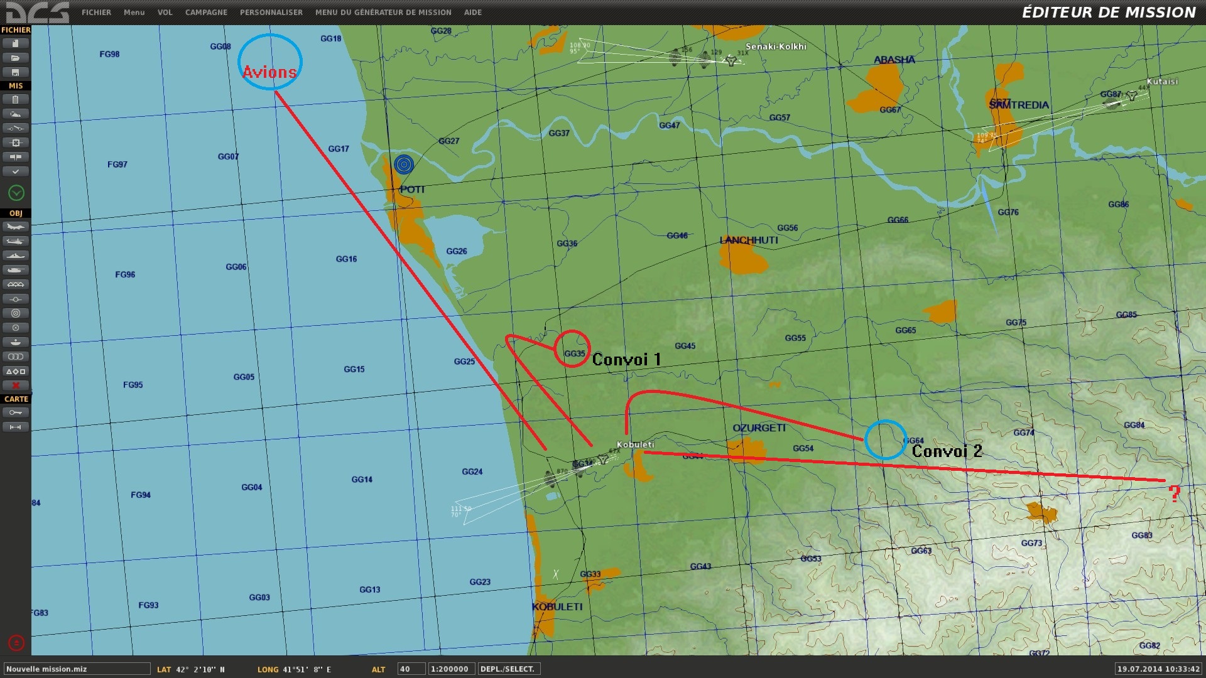Viewport: 1206px width, 678px height.
Task: Select the ship group placement tool
Action: [16, 256]
